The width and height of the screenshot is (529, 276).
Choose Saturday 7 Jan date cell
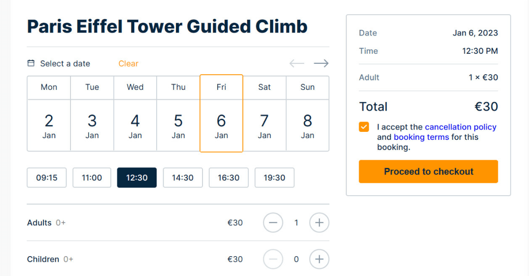tap(264, 125)
